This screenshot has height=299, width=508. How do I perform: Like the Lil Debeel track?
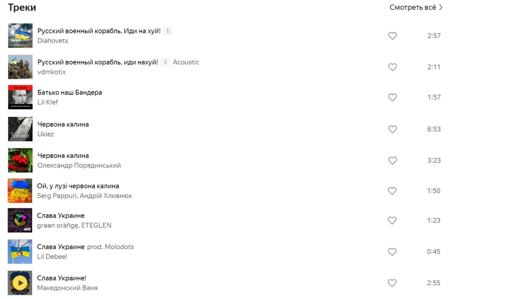pyautogui.click(x=392, y=252)
